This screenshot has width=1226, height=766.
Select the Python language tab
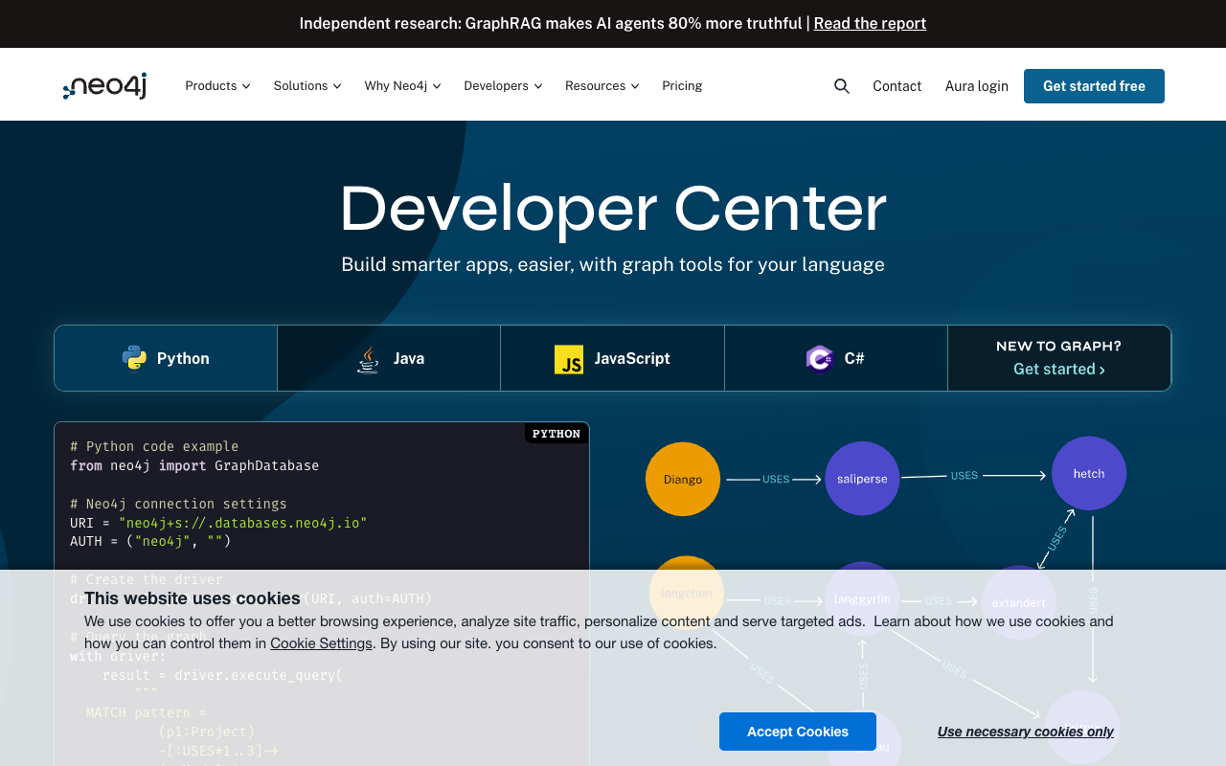(166, 358)
